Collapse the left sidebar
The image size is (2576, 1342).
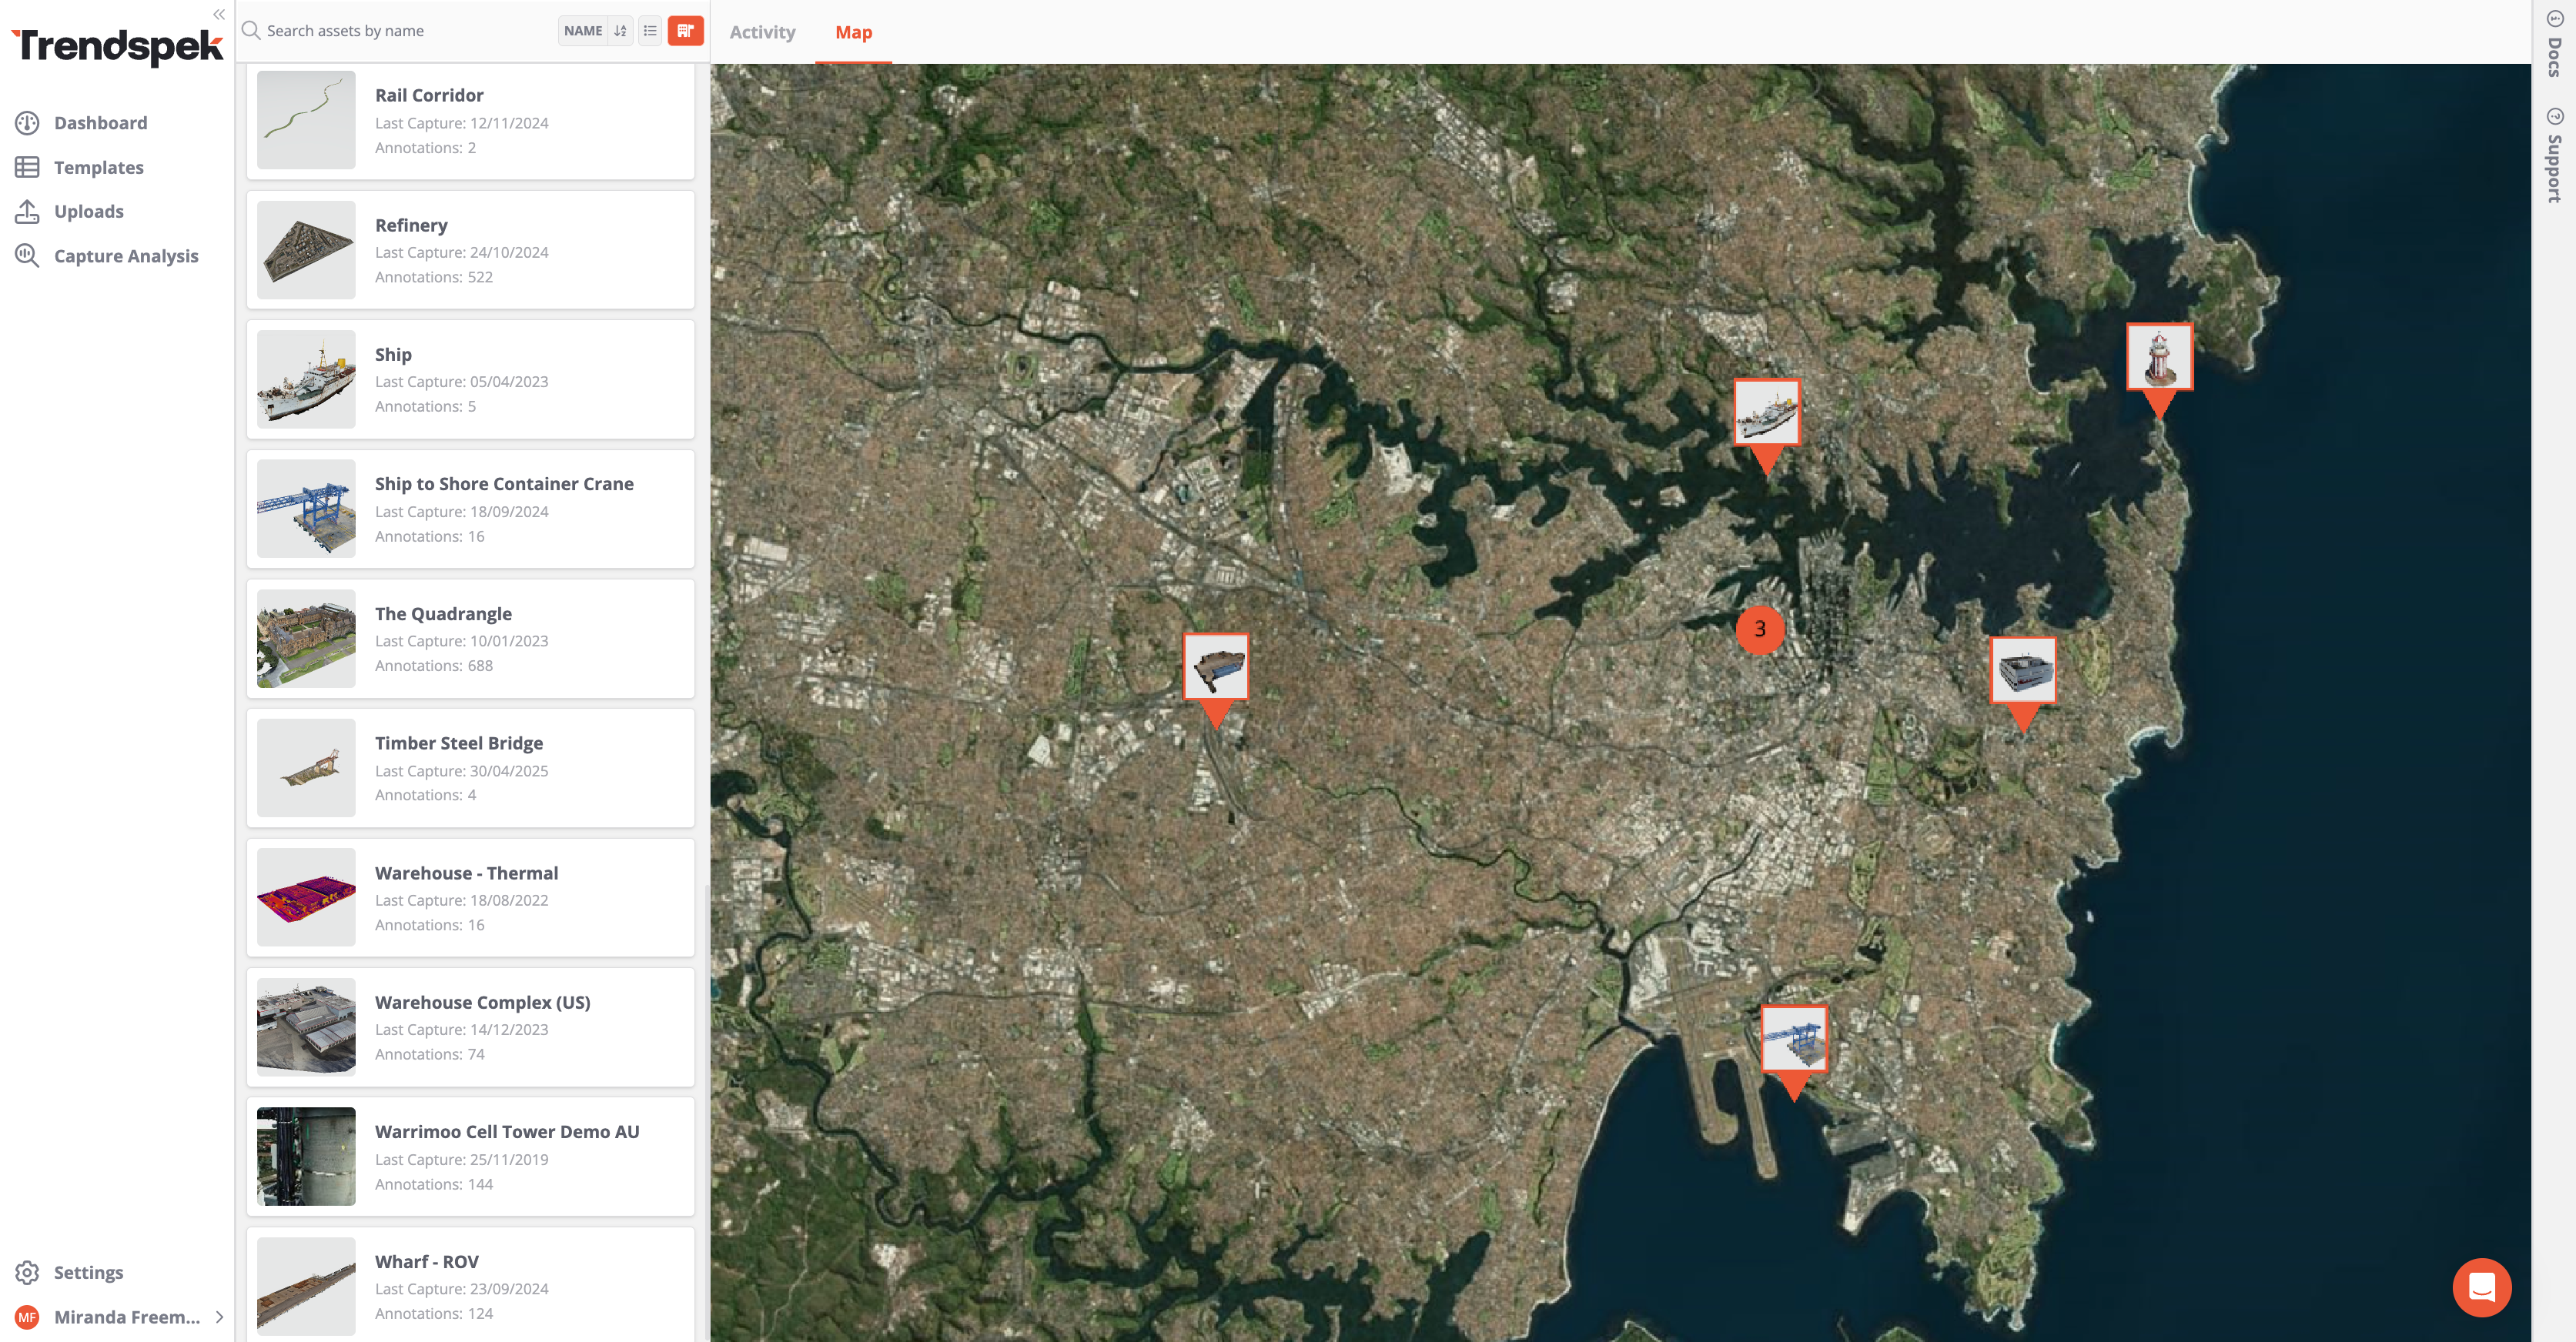pyautogui.click(x=219, y=14)
